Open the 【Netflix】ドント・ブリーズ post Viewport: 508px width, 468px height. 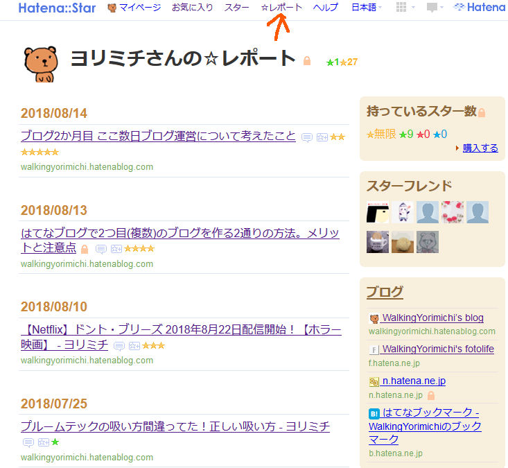[x=181, y=337]
